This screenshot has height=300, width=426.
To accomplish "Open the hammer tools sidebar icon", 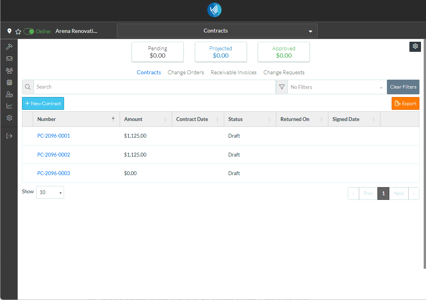I will (9, 47).
